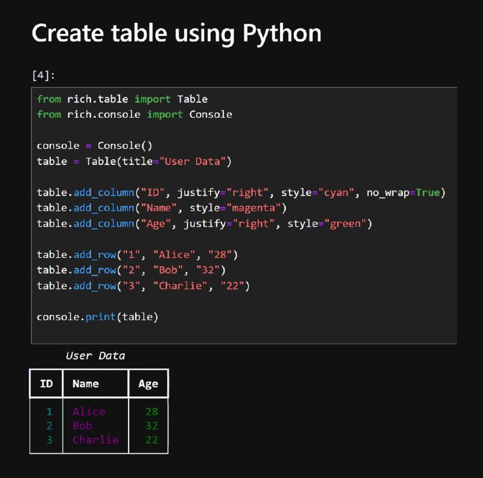This screenshot has width=483, height=478.
Task: Click the age value 22
Action: point(152,440)
